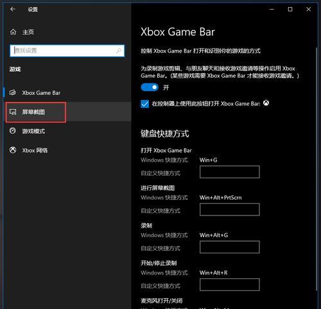Click the Win+Alt+R shortcut text
Viewport: 321px width, 309px height.
click(x=214, y=273)
